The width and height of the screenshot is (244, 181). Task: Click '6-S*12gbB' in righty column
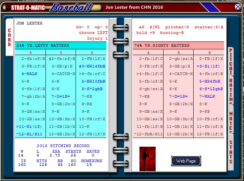pos(211,89)
